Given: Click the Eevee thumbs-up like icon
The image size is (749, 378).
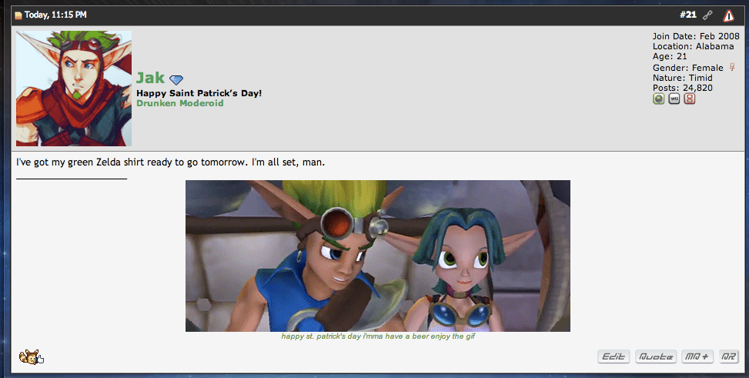Looking at the screenshot, I should pyautogui.click(x=31, y=357).
